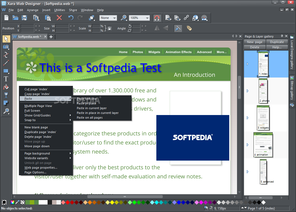Open the Local Designs gallery tab
Screen dimensions: 296x212
point(292,53)
